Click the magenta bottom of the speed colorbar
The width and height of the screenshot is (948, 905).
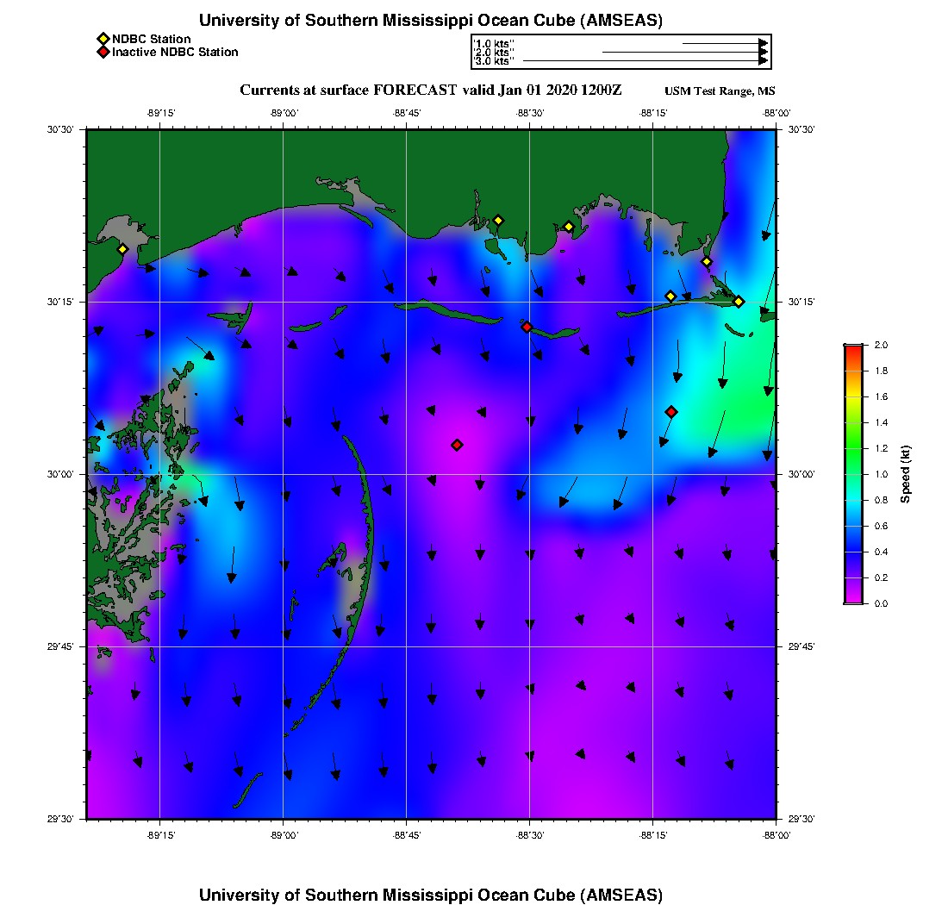pos(852,598)
